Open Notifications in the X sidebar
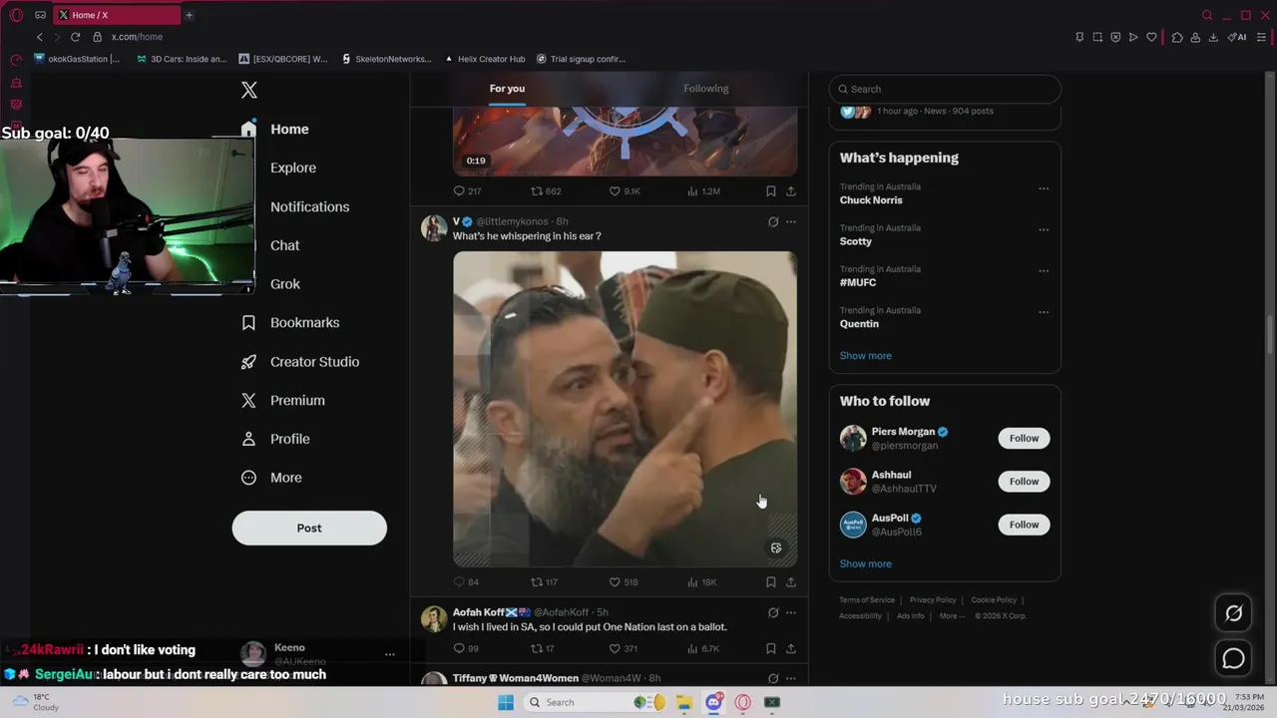The width and height of the screenshot is (1277, 718). 310,206
